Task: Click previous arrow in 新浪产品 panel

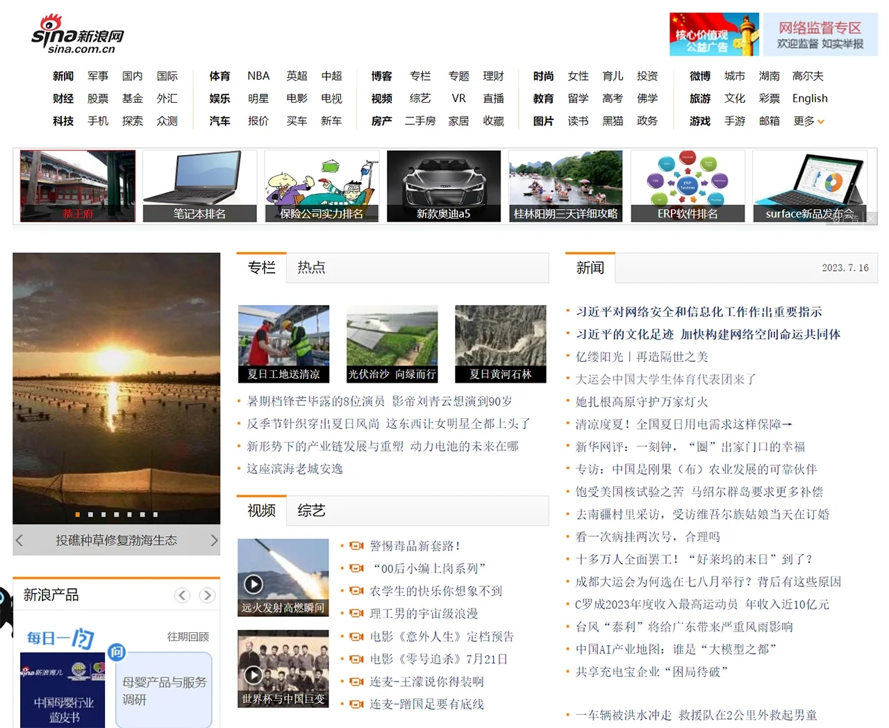Action: (x=182, y=595)
